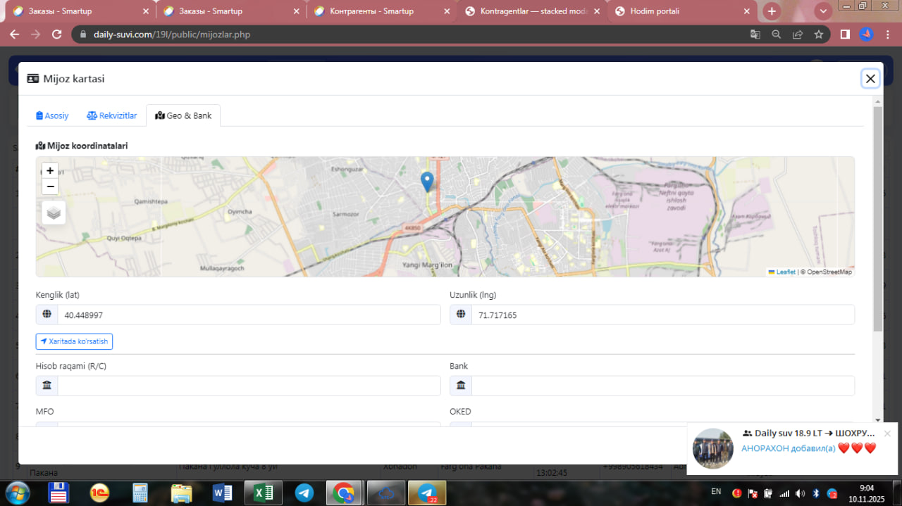
Task: Close the Mijoz kartasi dialog
Action: 870,79
